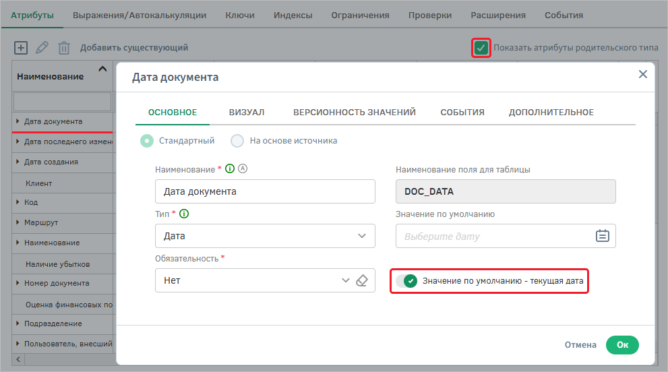Viewport: 668px width, 372px height.
Task: Open the Ограничения tab
Action: coord(360,15)
